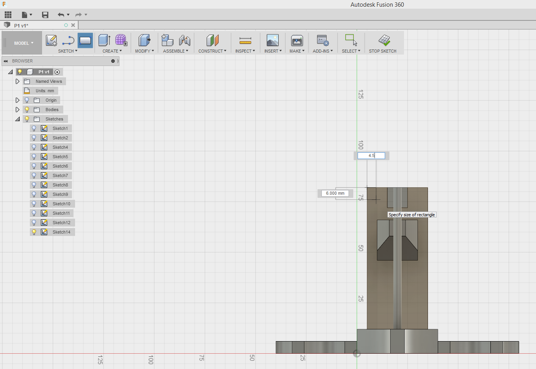Select Sketch6 in the browser tree
The width and height of the screenshot is (536, 369).
pos(60,166)
